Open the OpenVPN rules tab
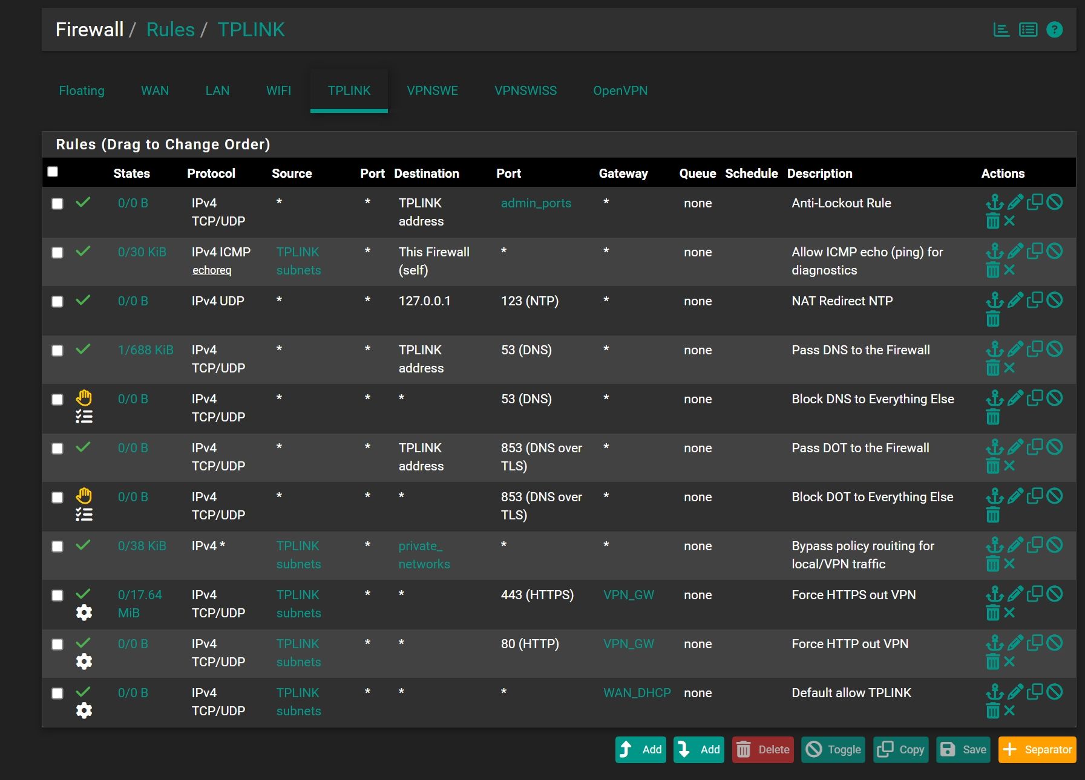Screen dimensions: 1085x780 (620, 91)
